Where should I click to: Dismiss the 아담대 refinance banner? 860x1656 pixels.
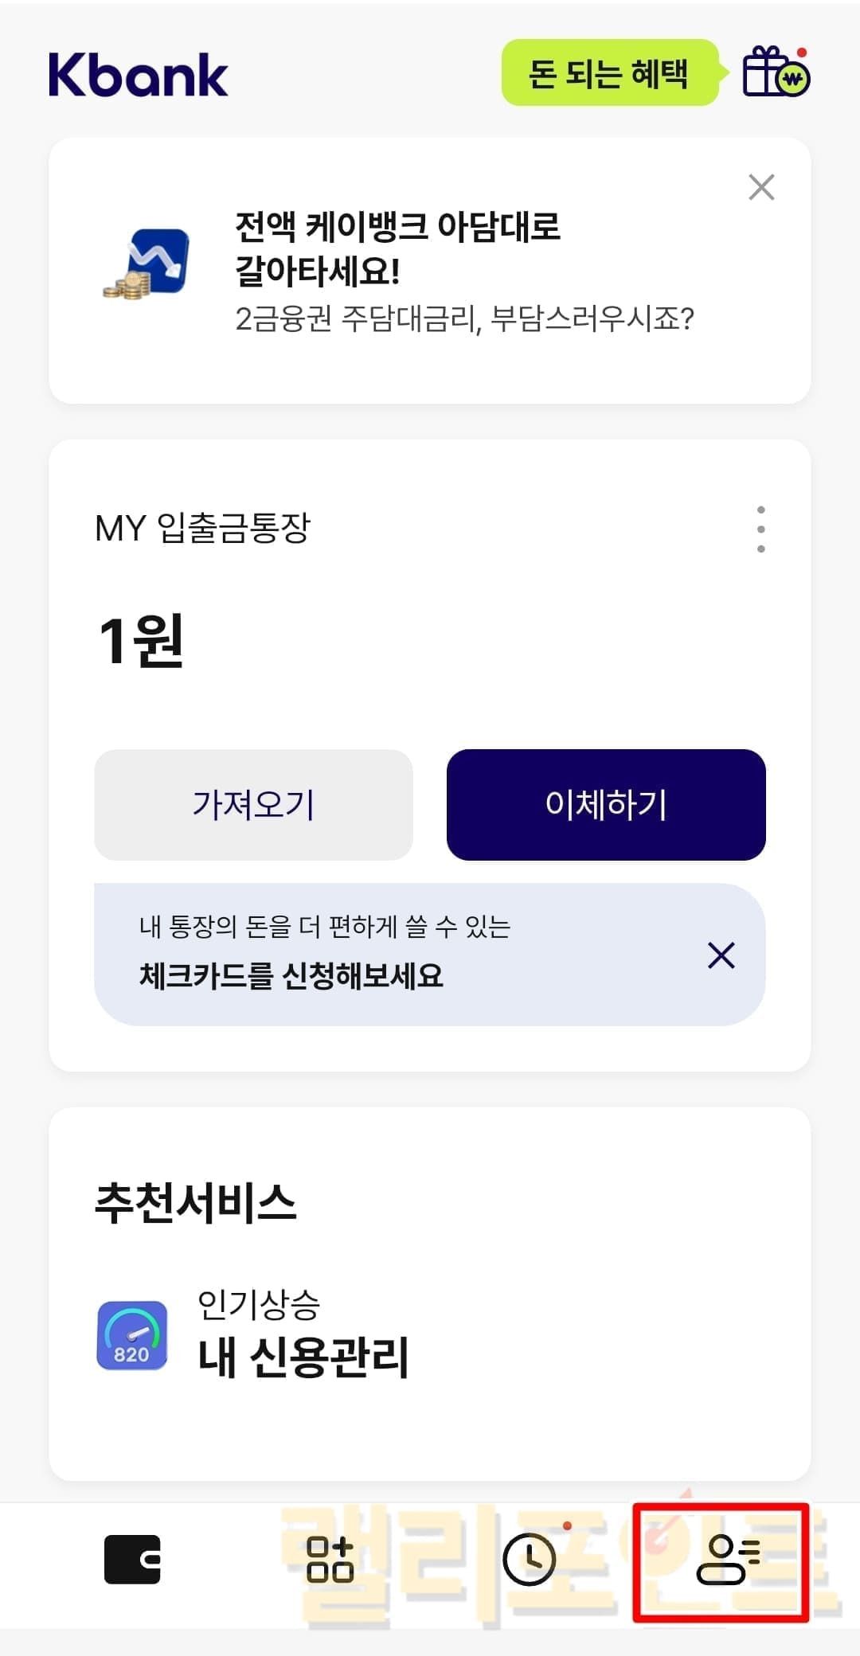pyautogui.click(x=761, y=188)
